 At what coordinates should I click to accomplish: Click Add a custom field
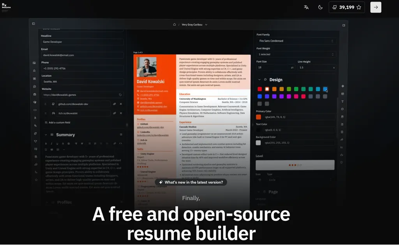[58, 123]
